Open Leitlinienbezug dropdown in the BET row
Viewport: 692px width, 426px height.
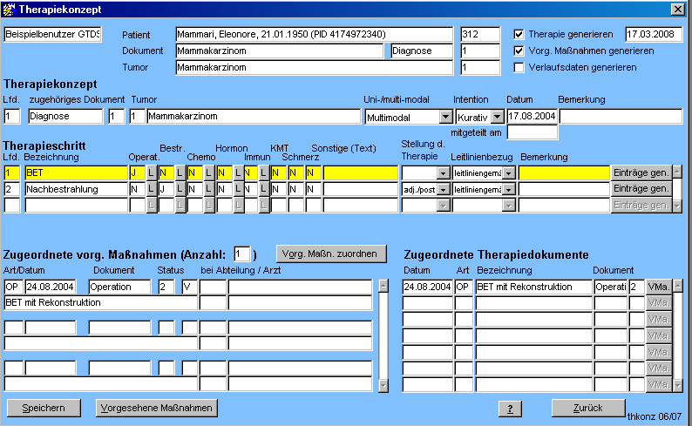[509, 172]
